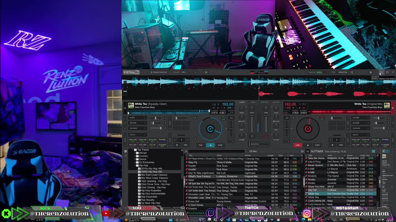Trigger the FLANGER pad on deck B

click(x=385, y=145)
